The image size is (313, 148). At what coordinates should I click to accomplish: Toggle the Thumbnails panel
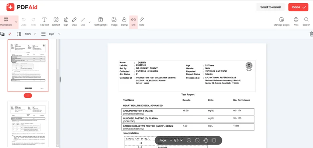pyautogui.click(x=6, y=22)
